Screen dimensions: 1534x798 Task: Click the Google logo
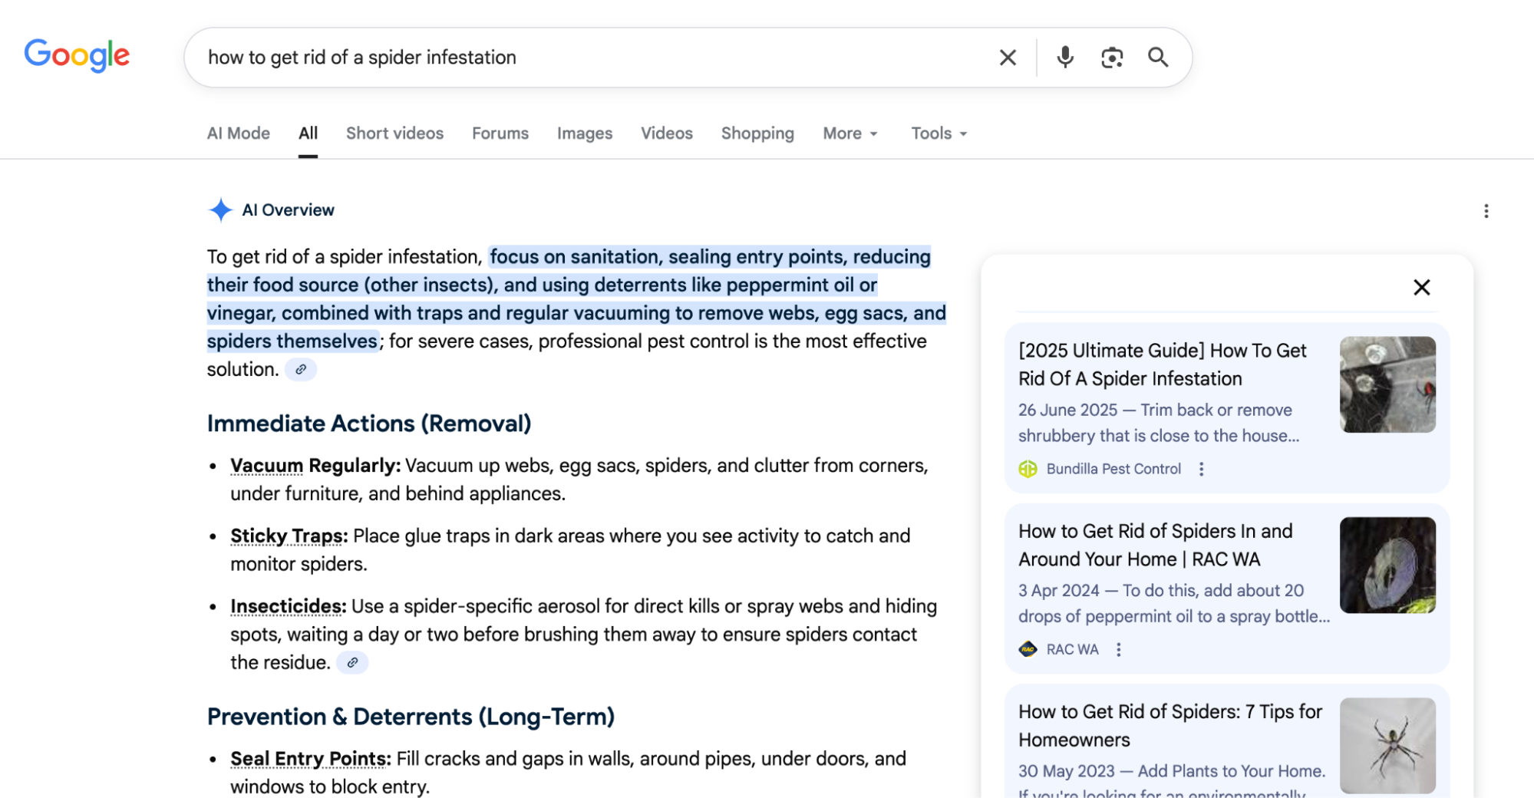[x=77, y=56]
